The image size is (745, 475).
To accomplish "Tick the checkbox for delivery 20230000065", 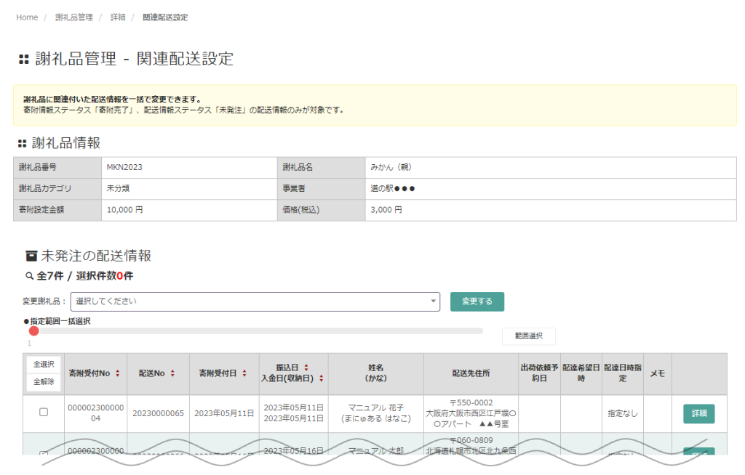I will (44, 413).
